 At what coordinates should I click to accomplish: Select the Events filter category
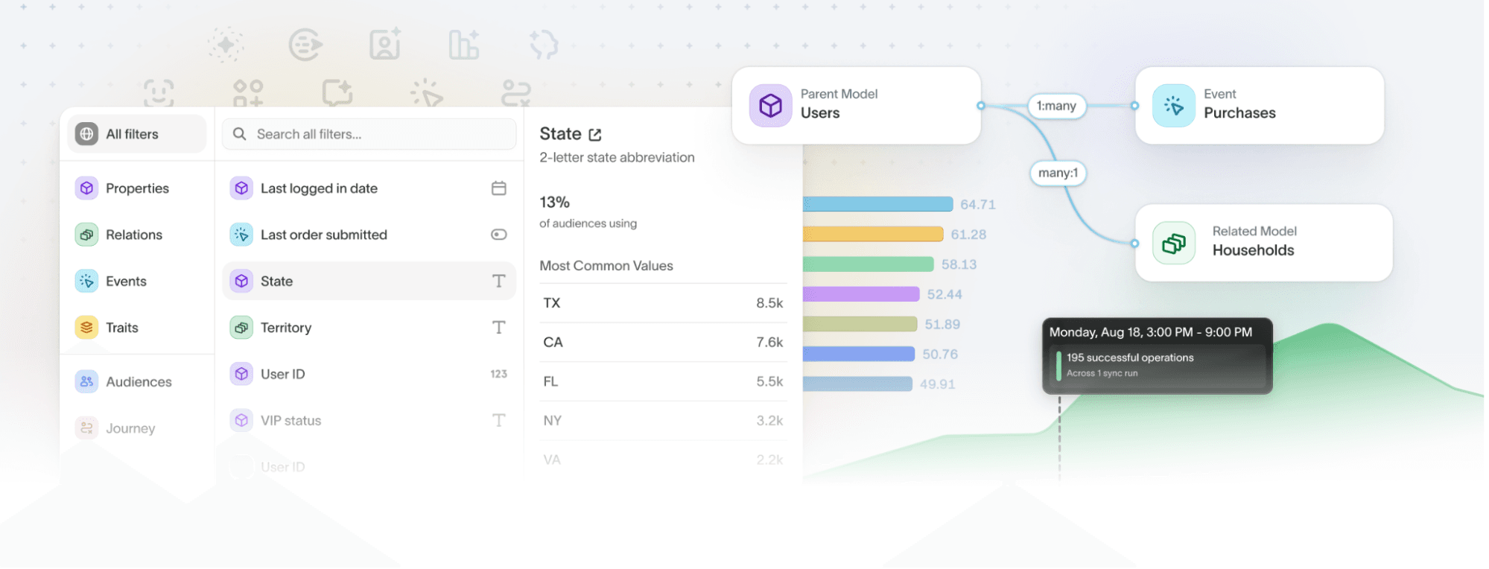125,282
